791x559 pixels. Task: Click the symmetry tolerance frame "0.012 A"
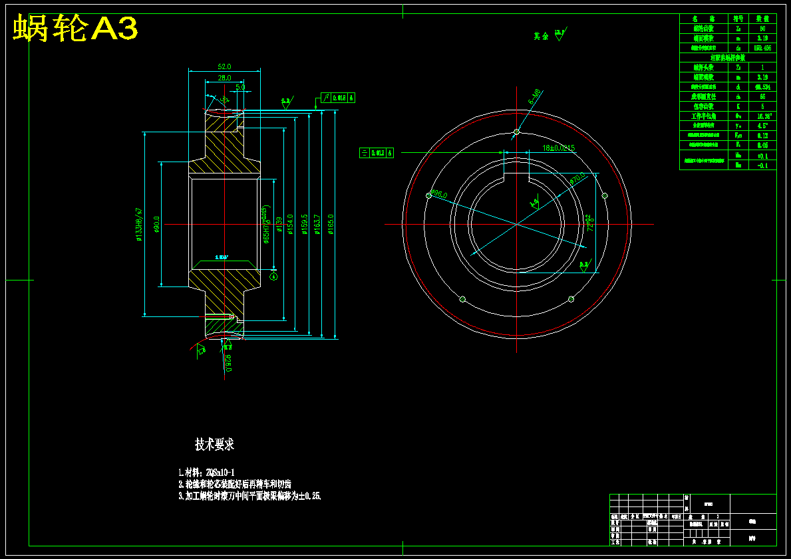[x=376, y=153]
